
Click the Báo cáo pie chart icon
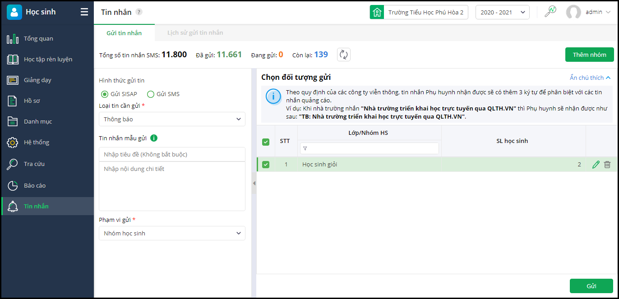point(13,185)
